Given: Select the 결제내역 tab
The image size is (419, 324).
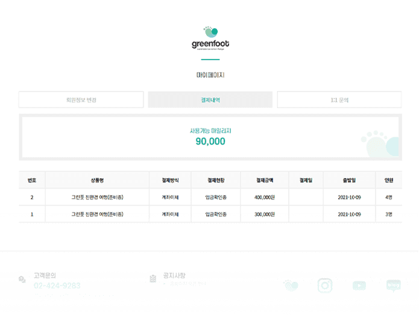Looking at the screenshot, I should click(210, 100).
